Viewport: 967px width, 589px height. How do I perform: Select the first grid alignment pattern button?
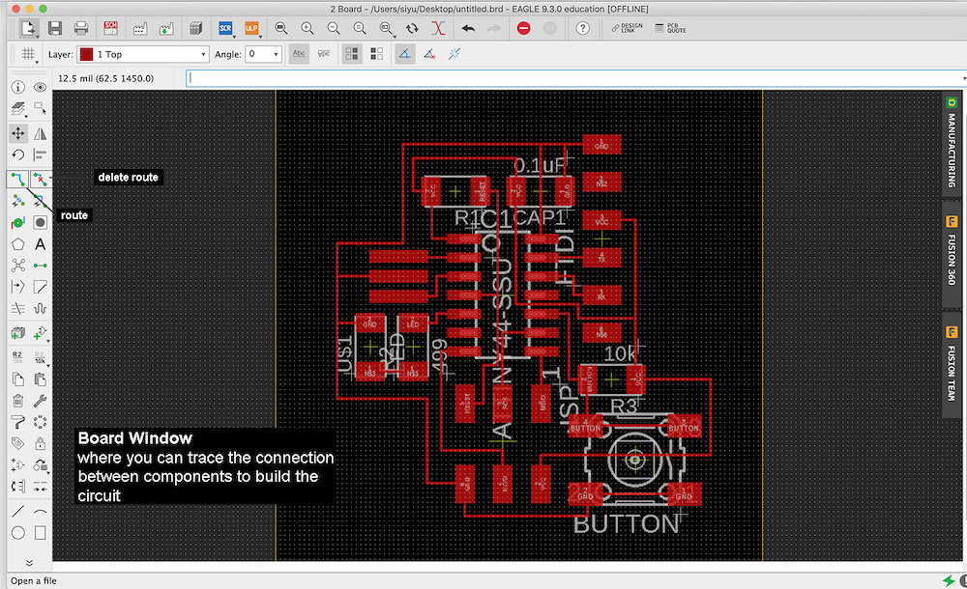pos(352,54)
